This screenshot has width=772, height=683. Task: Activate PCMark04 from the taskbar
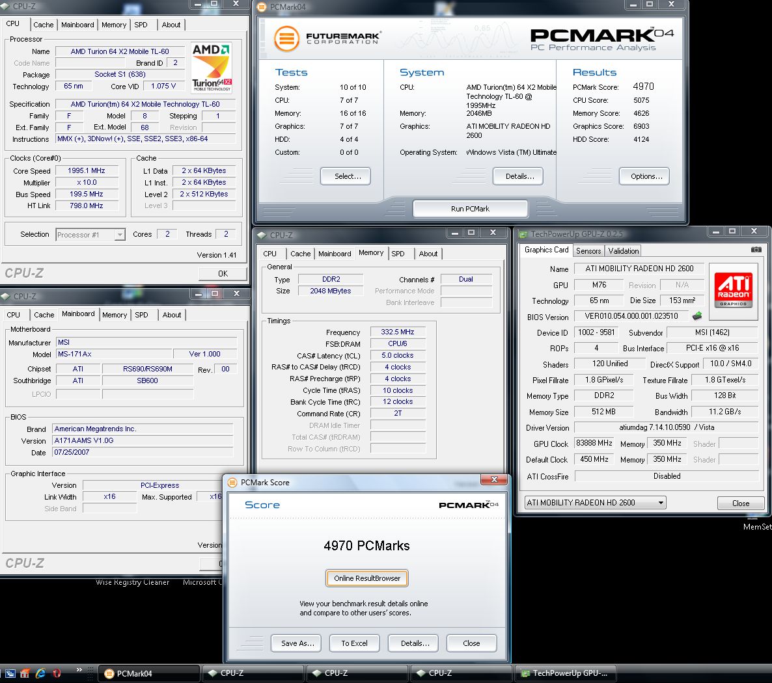[x=149, y=673]
